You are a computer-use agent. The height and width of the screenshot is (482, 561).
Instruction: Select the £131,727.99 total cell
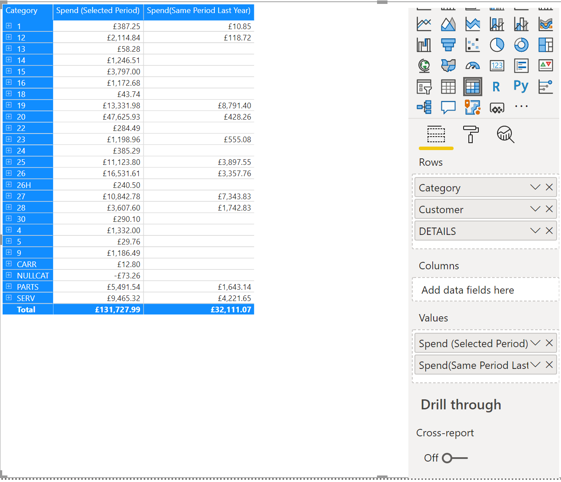[98, 309]
